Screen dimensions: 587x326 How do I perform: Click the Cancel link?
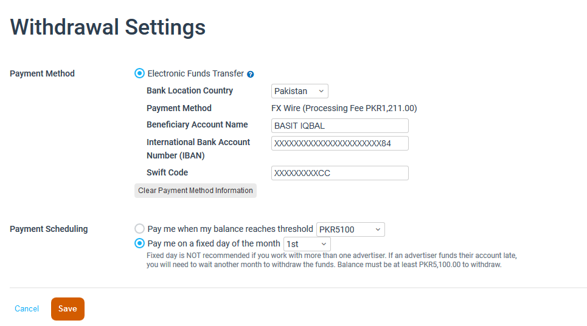[x=27, y=309]
